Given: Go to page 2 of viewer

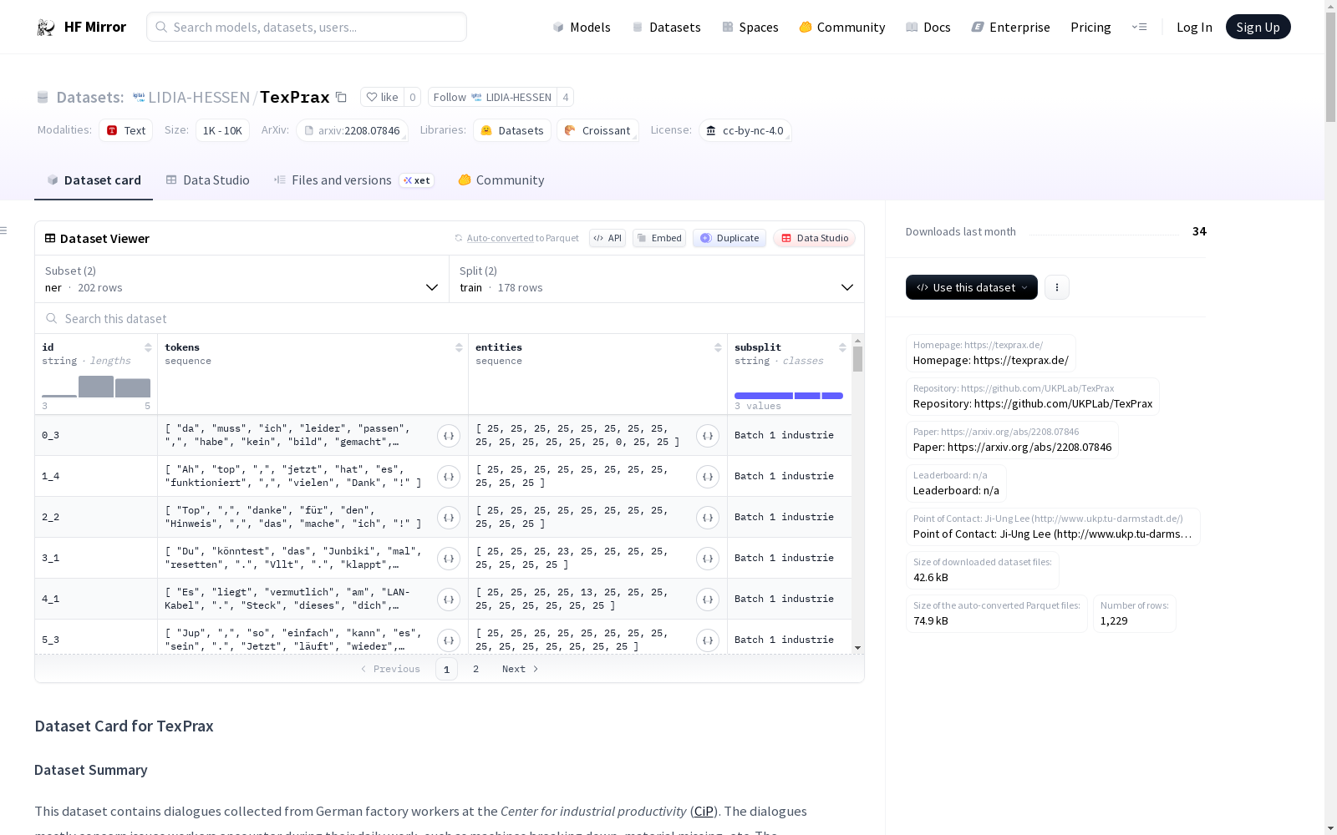Looking at the screenshot, I should (475, 669).
